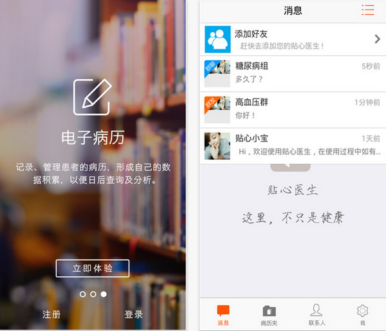Screen dimensions: 386x331
Task: Open the 贴心小宝 chat title
Action: 252,138
